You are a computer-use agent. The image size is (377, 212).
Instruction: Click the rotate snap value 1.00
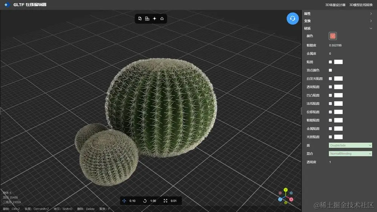point(153,201)
